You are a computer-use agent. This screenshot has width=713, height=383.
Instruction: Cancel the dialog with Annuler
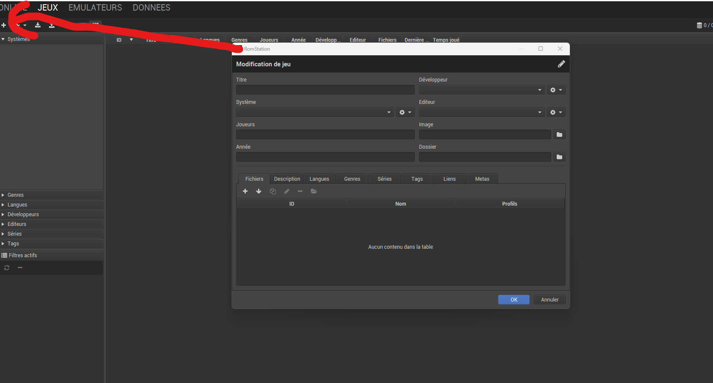tap(550, 300)
